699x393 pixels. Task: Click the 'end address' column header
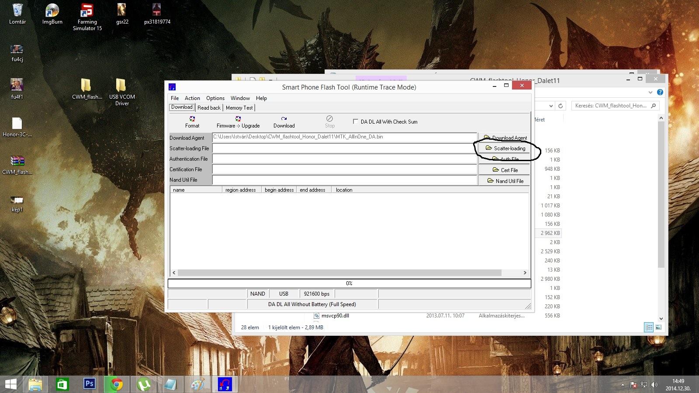314,190
